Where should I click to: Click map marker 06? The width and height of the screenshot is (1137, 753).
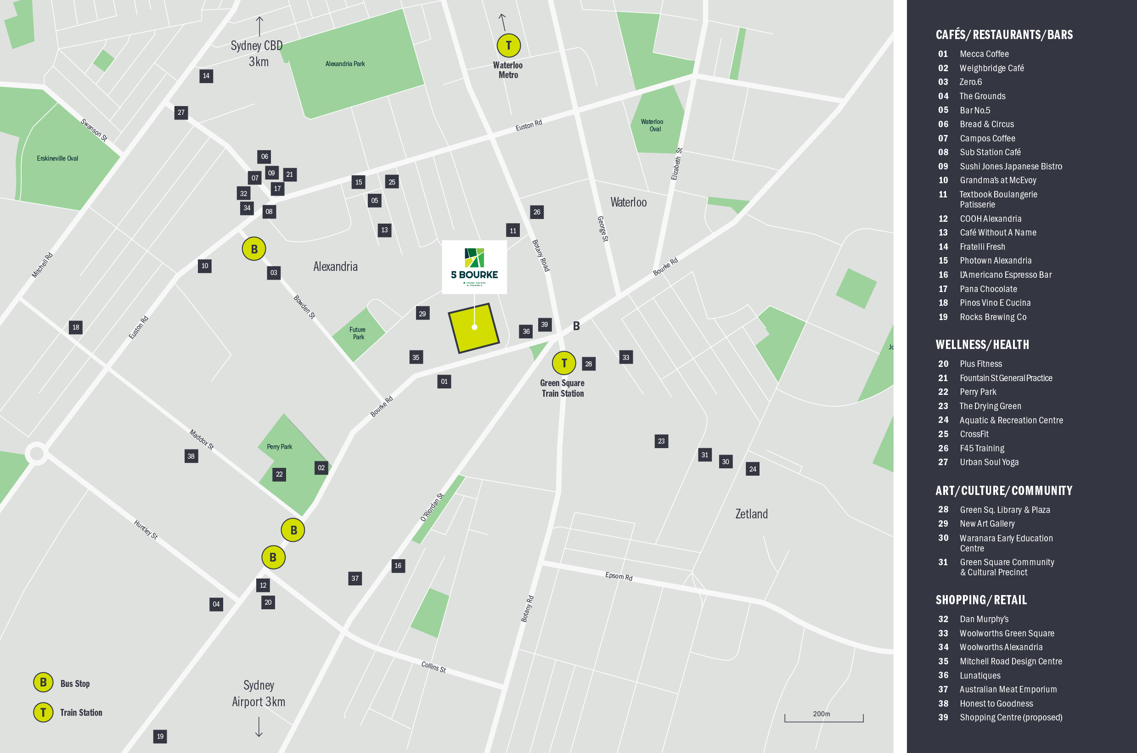(265, 157)
